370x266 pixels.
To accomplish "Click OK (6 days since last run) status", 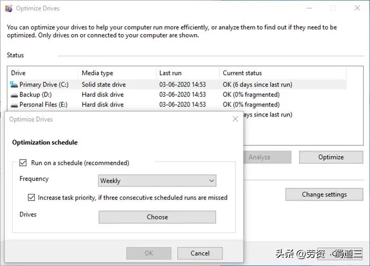I will click(257, 84).
